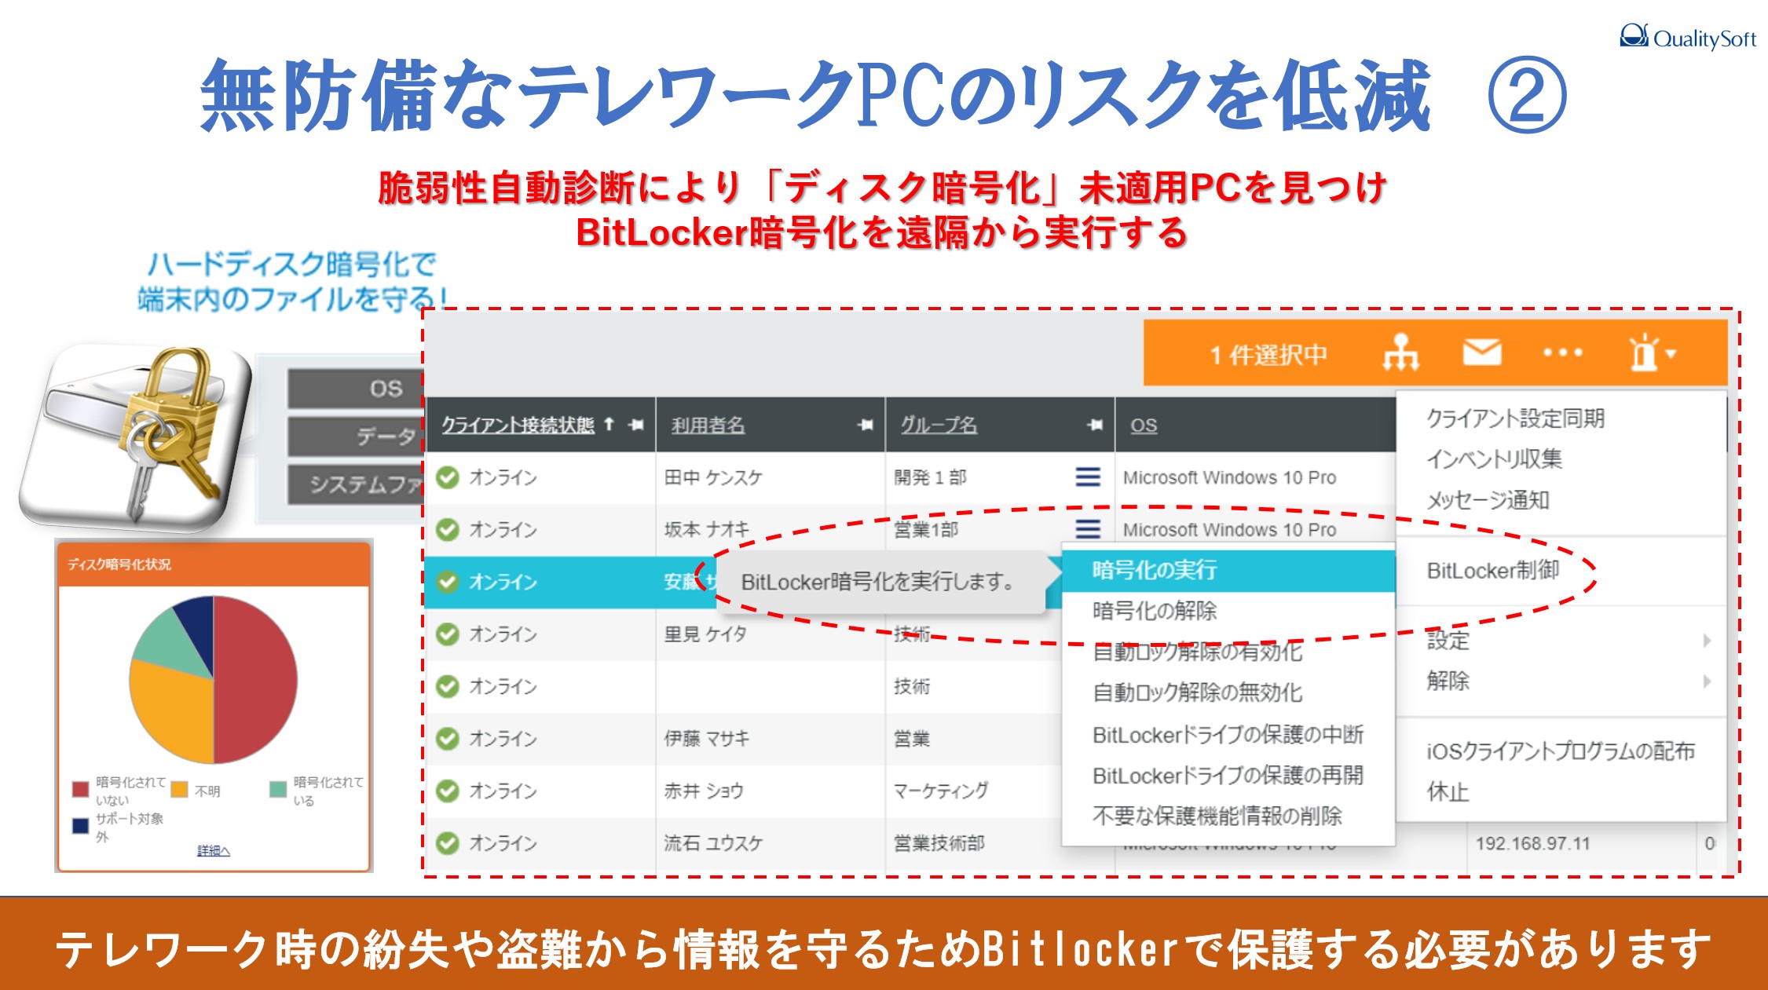Screen dimensions: 1768x990
Task: Open the 詳細へ link in disk encryption panel
Action: 213,850
